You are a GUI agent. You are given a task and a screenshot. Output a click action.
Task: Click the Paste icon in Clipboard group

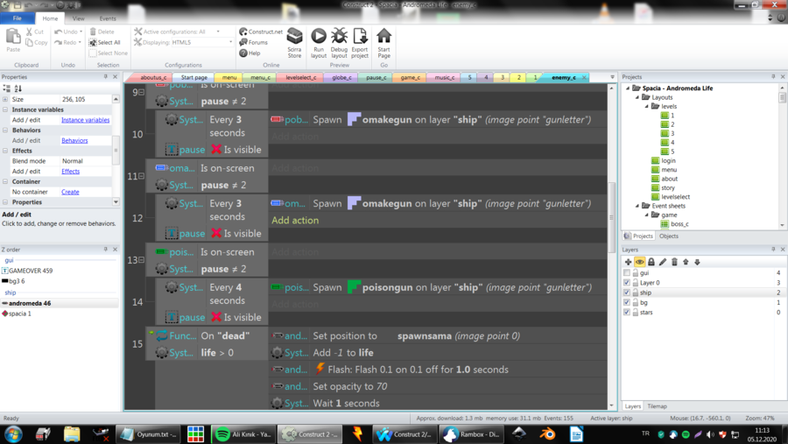click(x=13, y=36)
